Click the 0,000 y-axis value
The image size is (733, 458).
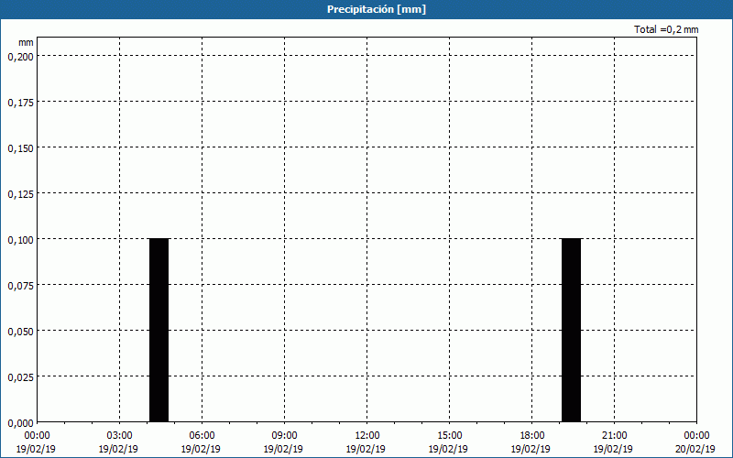20,423
